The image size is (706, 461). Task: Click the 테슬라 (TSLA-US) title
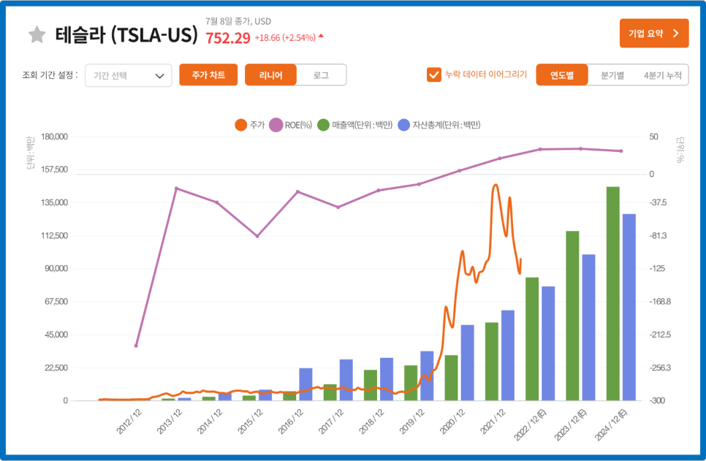pos(126,34)
